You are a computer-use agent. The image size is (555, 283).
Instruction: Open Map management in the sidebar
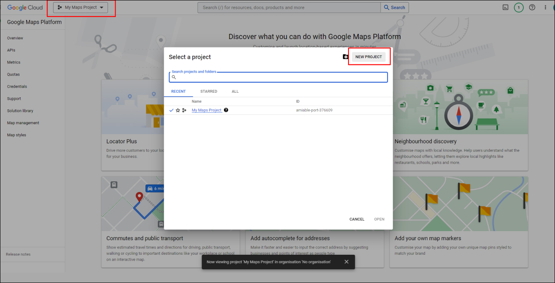[x=23, y=123]
